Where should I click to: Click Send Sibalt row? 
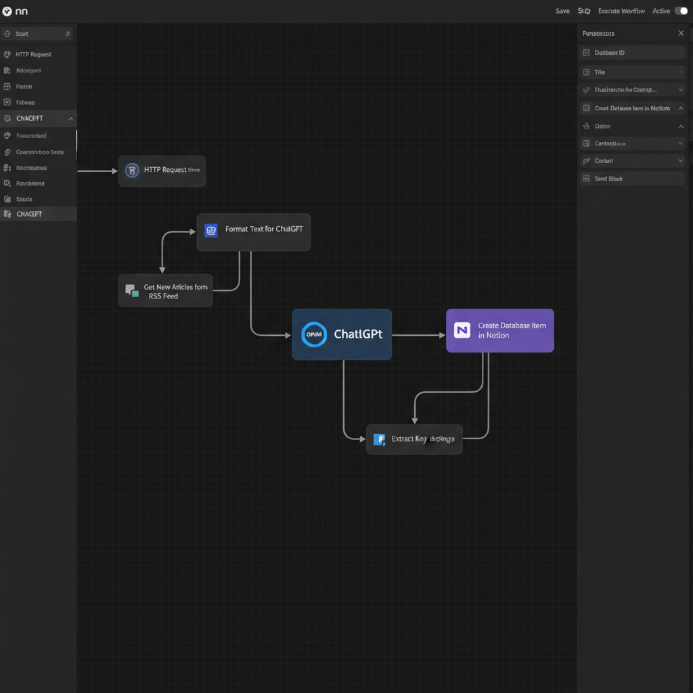point(632,179)
